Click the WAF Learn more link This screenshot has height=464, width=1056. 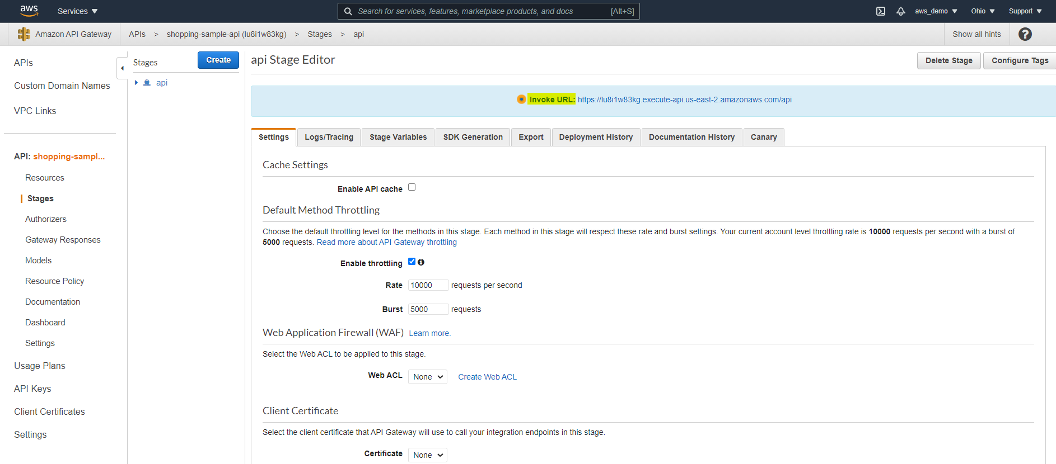tap(429, 333)
